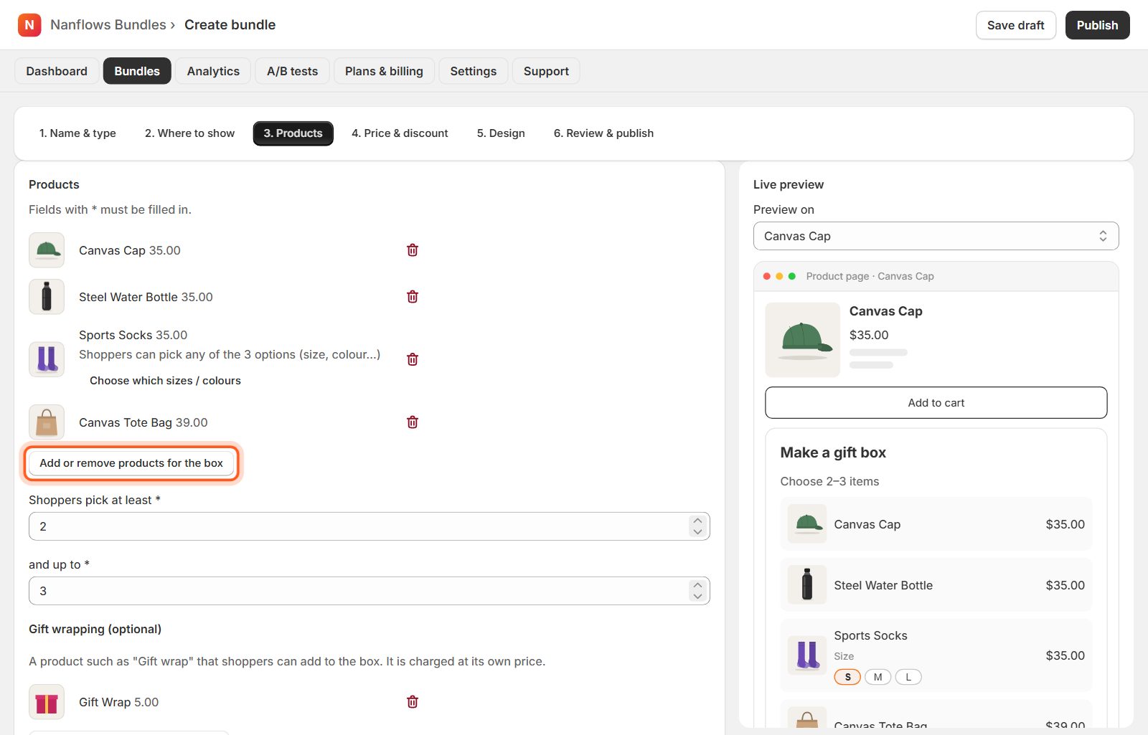The width and height of the screenshot is (1148, 735).
Task: Click the Nanflows Bundles breadcrumb link
Action: click(108, 25)
